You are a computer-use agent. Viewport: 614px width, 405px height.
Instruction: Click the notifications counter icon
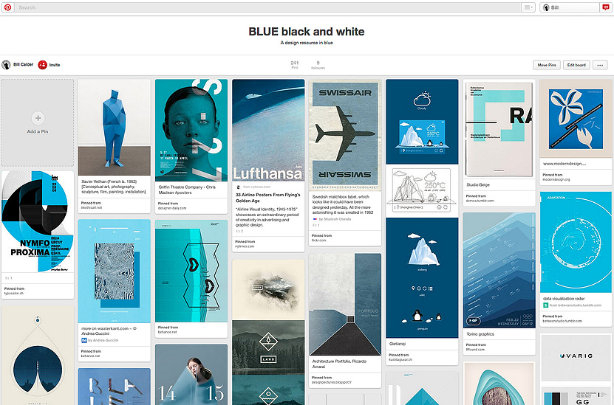click(x=604, y=7)
